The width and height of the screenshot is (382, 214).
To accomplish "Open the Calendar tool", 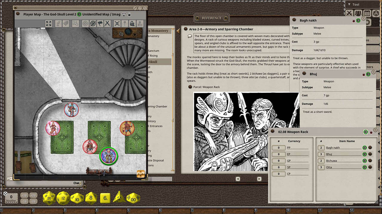I will pos(367,13).
